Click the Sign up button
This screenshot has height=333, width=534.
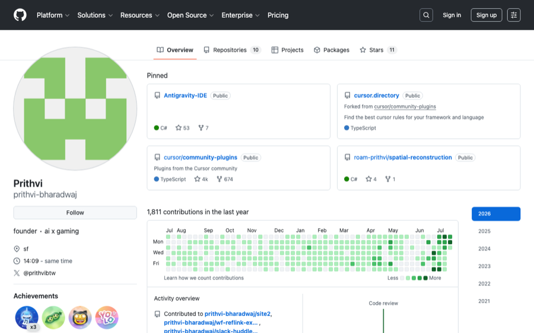(487, 15)
